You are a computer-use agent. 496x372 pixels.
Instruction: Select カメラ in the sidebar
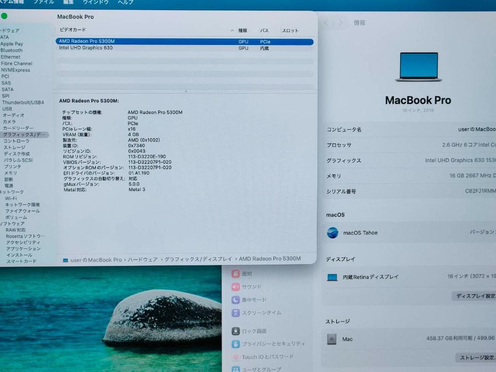point(9,121)
